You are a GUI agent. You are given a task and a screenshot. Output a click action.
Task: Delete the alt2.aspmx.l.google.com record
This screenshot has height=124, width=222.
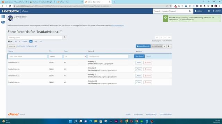[148, 76]
